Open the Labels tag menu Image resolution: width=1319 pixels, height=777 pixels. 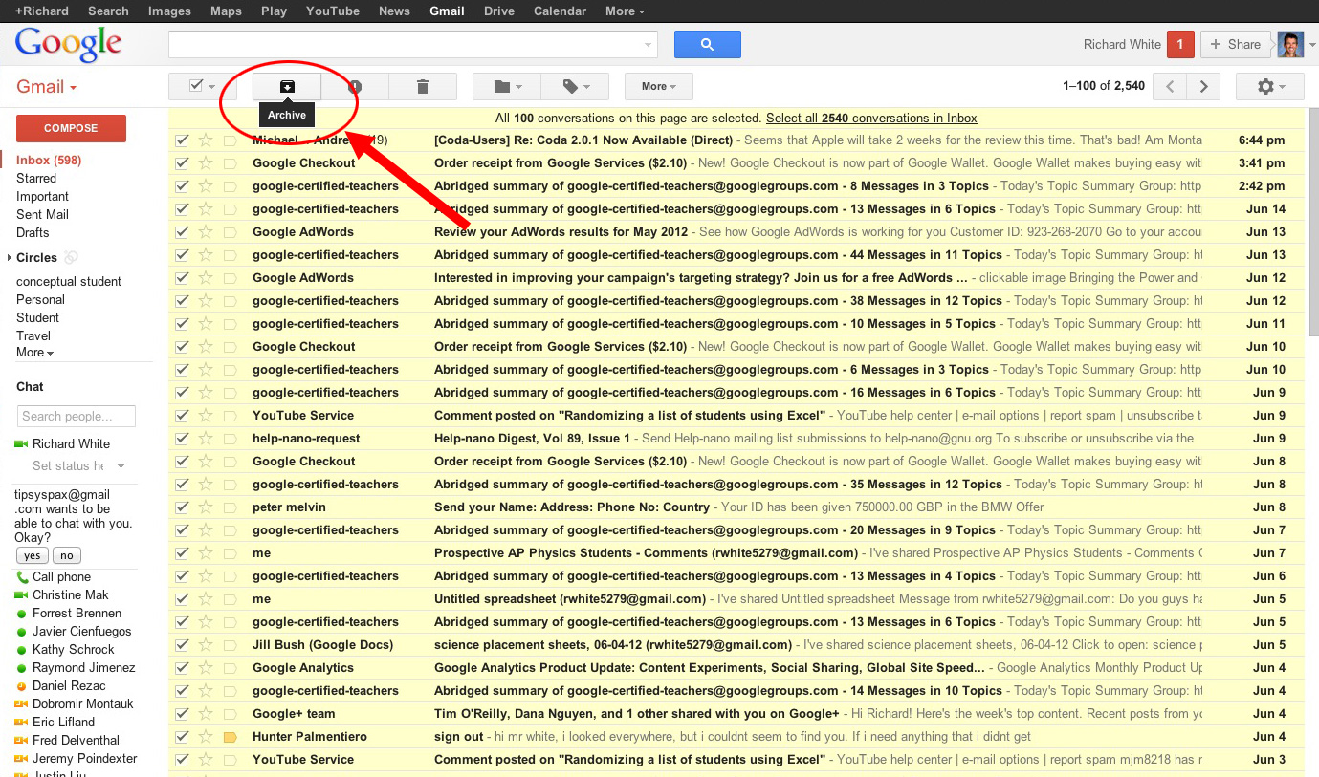(x=575, y=86)
